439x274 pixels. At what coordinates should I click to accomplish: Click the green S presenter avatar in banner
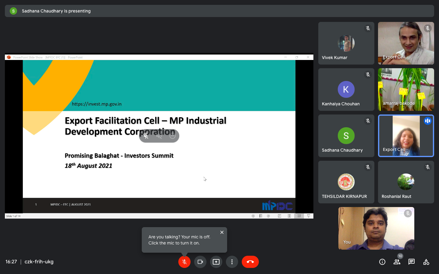13,11
